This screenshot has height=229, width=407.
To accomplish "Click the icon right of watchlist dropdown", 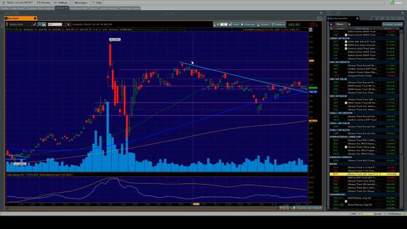I will point(349,24).
